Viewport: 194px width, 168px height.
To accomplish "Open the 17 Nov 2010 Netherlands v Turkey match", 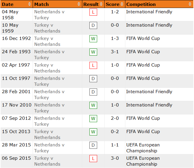I will click(49, 108).
